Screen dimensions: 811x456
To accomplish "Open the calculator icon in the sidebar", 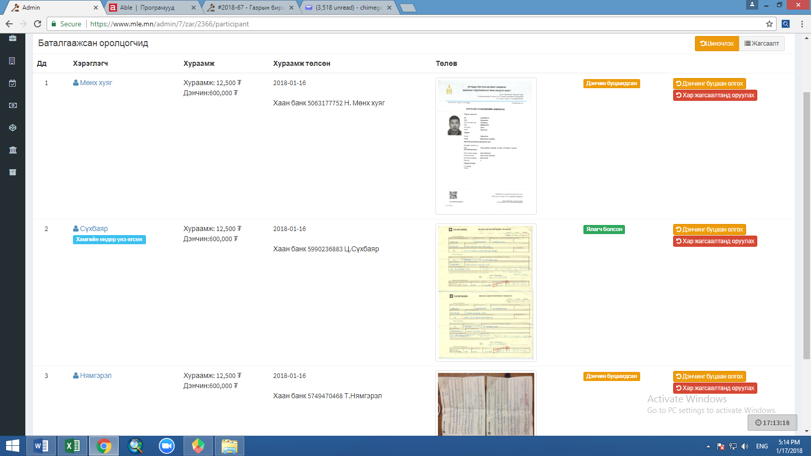I will (13, 61).
